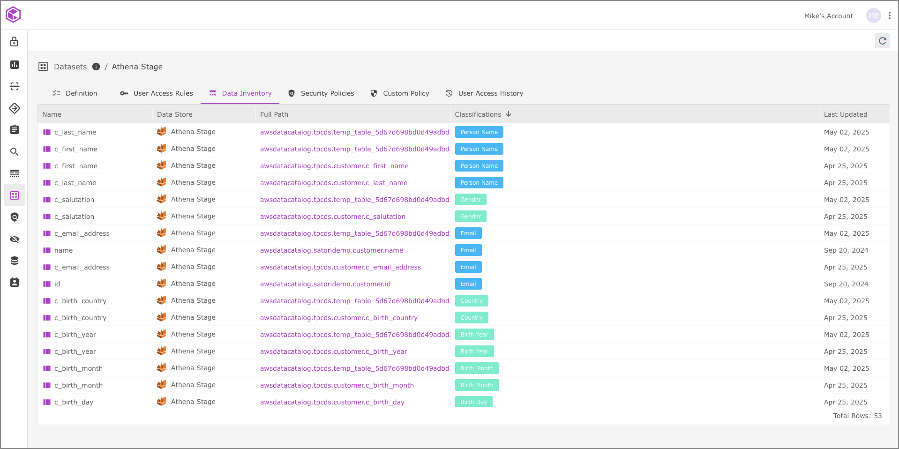
Task: Click the Datasets grid icon in the breadcrumb
Action: click(x=43, y=67)
